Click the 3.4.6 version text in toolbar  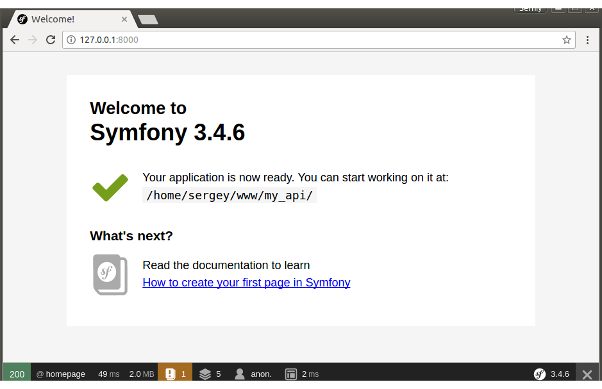click(560, 374)
